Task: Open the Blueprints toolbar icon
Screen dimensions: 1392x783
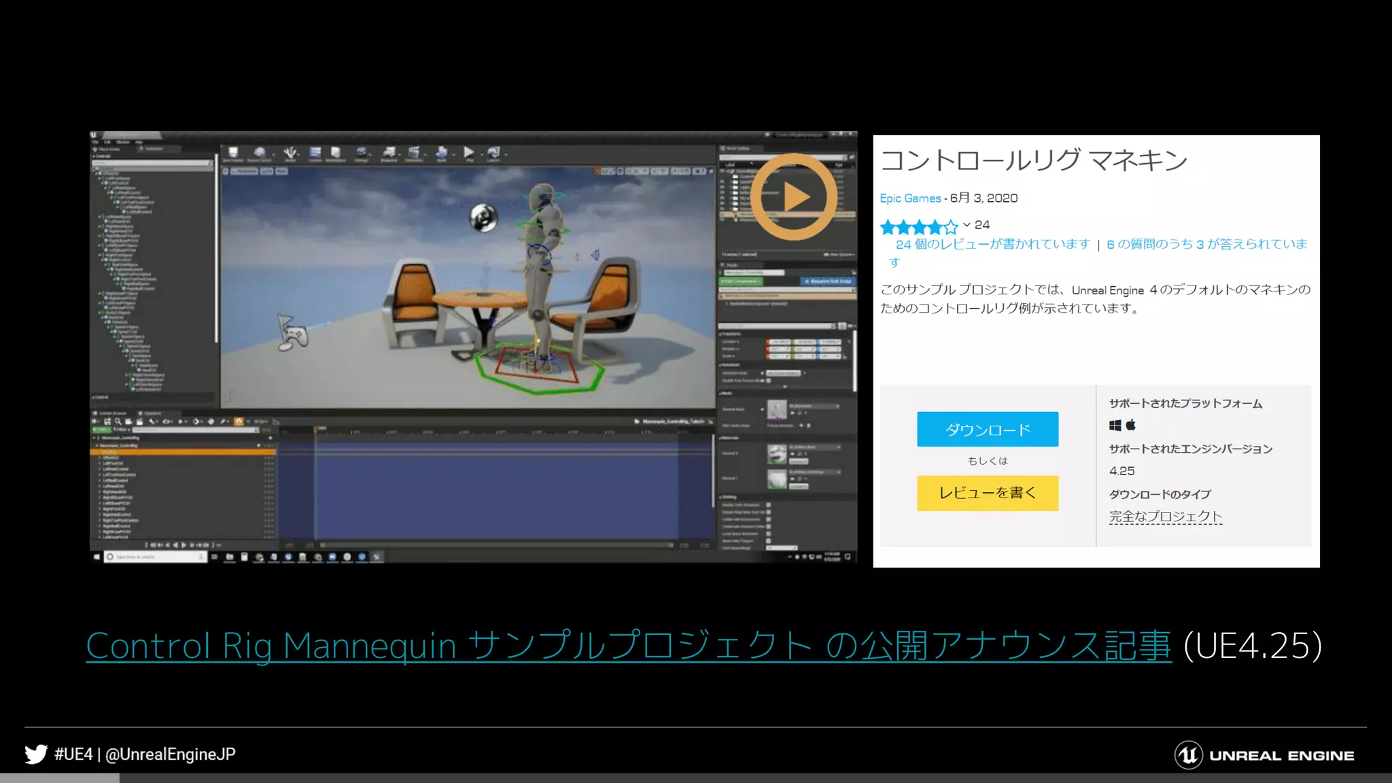Action: (x=389, y=154)
